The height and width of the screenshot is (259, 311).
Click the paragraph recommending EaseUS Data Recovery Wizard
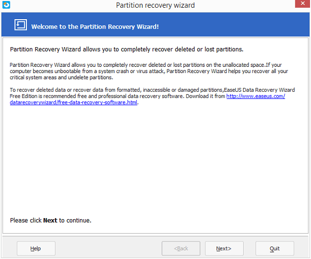[152, 96]
